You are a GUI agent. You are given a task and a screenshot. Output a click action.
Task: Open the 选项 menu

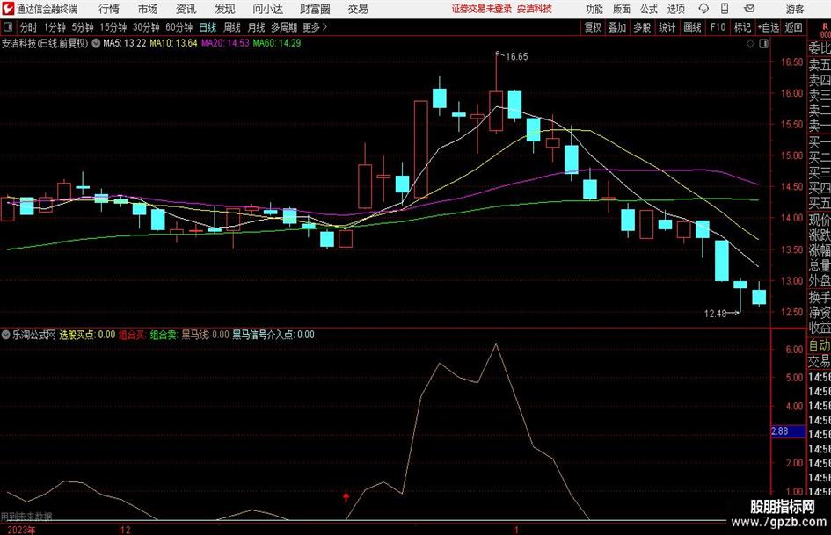[675, 9]
